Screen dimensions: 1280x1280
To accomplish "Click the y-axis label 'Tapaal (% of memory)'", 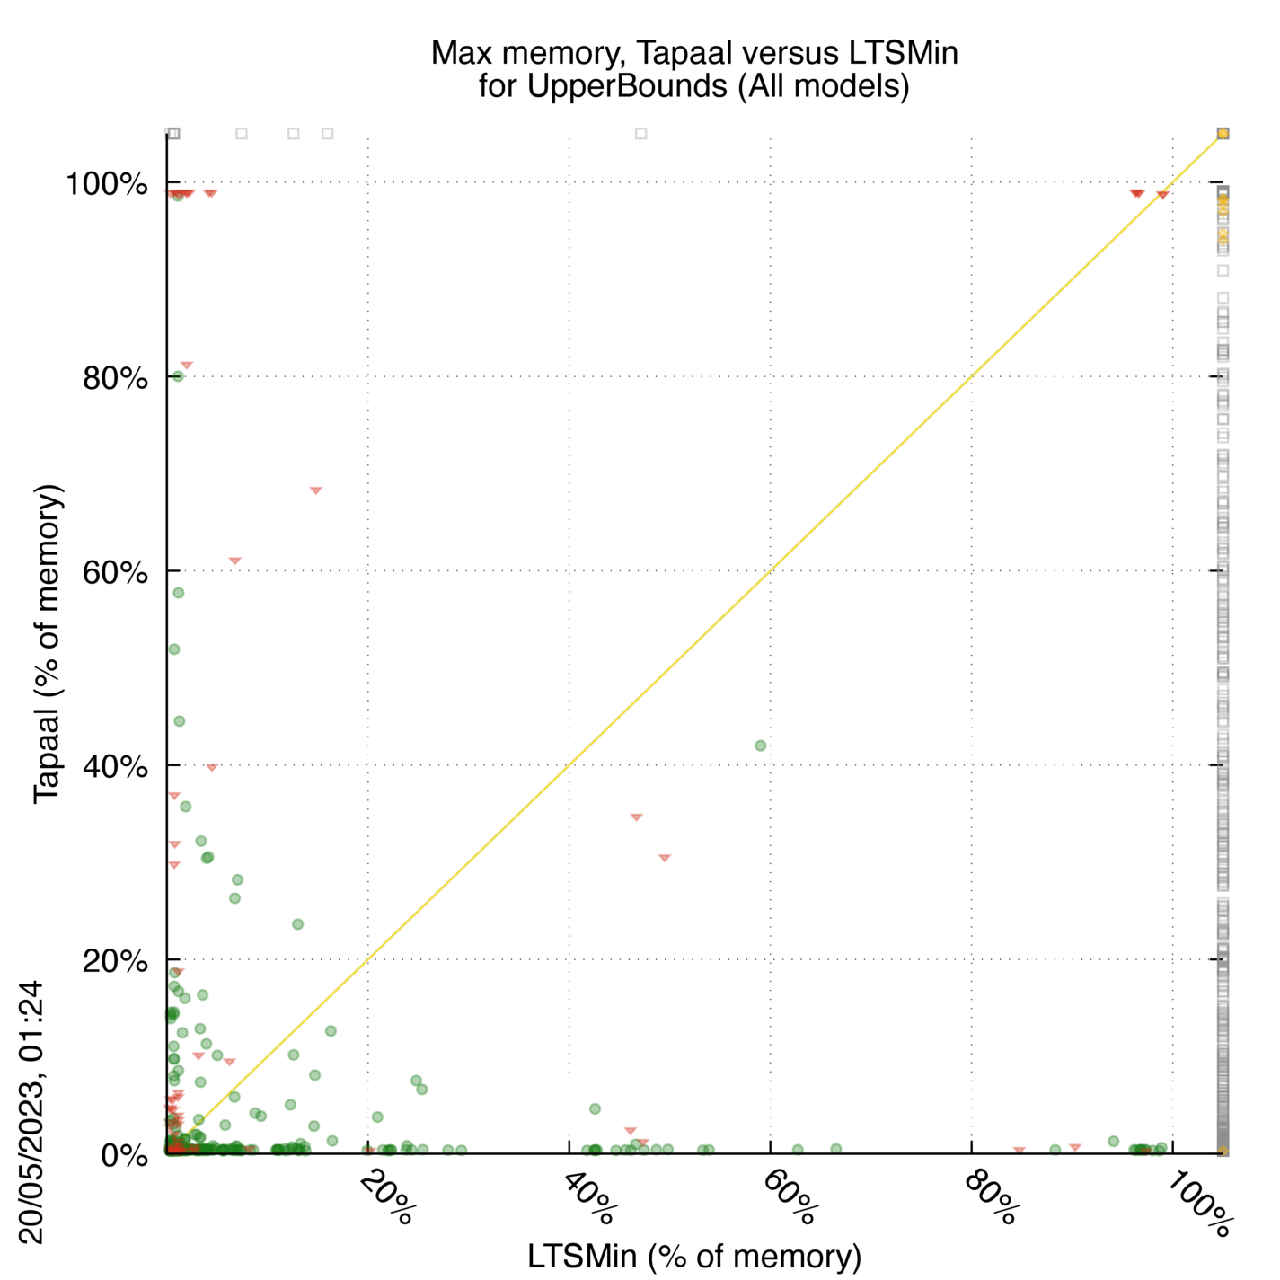I will pos(47,644).
